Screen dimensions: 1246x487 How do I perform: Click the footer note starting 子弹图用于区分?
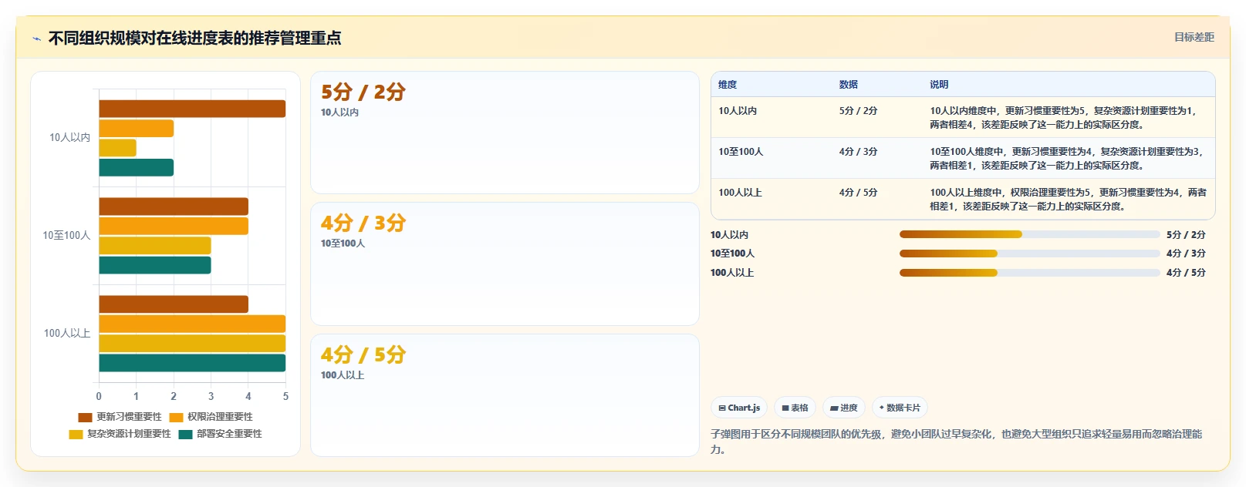tap(957, 442)
